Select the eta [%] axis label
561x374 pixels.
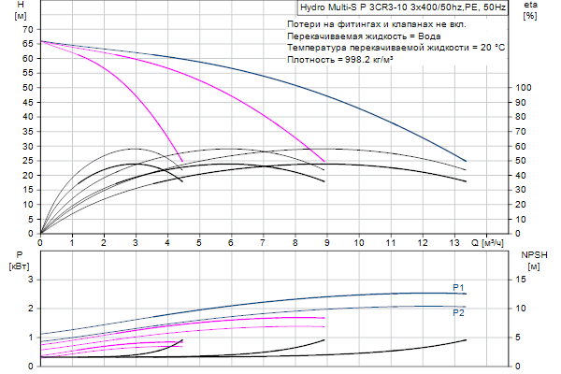[530, 10]
